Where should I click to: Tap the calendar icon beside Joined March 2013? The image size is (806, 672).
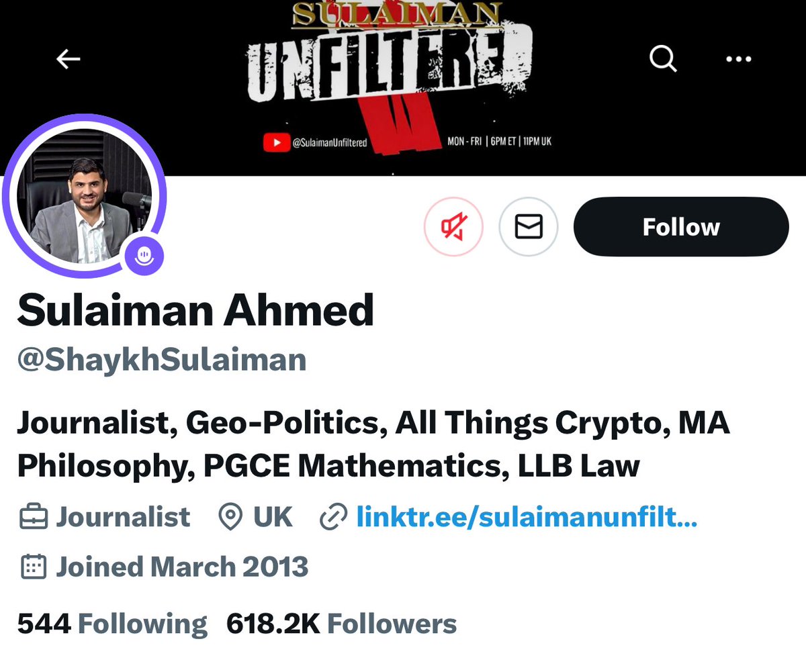pyautogui.click(x=32, y=567)
